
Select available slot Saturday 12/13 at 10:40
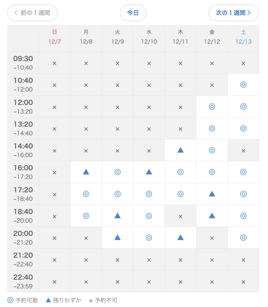pyautogui.click(x=243, y=85)
